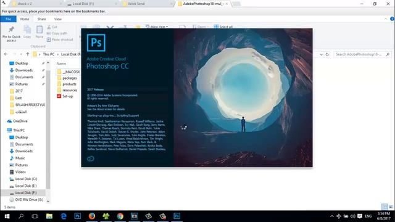Select the Set-up application file

pyautogui.click(x=65, y=96)
